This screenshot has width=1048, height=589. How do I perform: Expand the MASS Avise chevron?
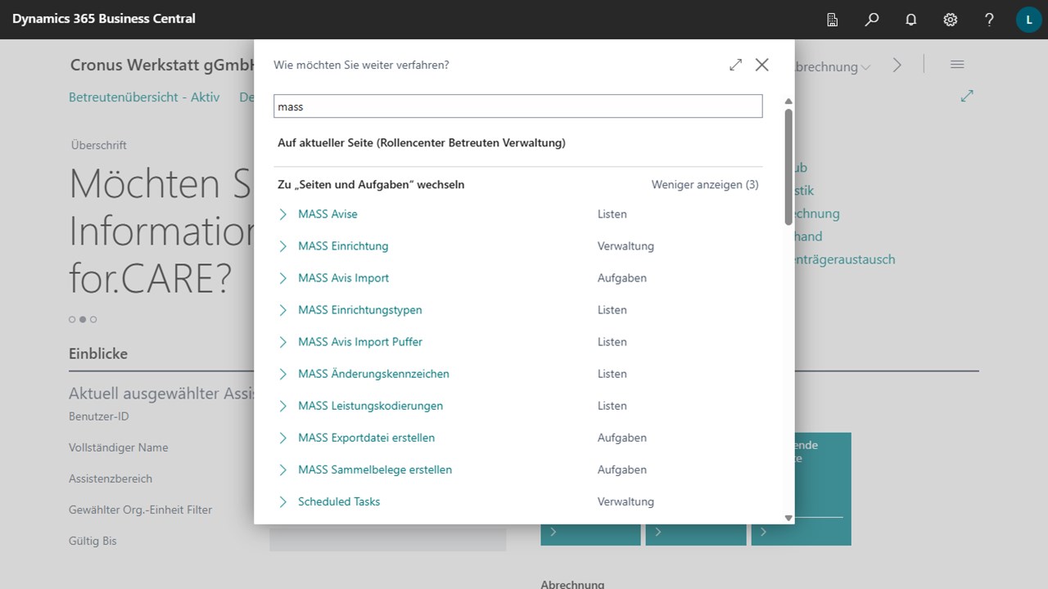(283, 214)
